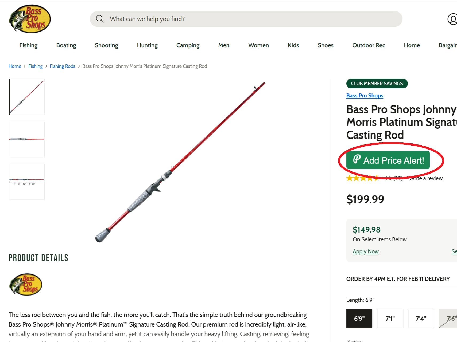Open the Hunting menu
Viewport: 457px width, 342px height.
(x=147, y=45)
